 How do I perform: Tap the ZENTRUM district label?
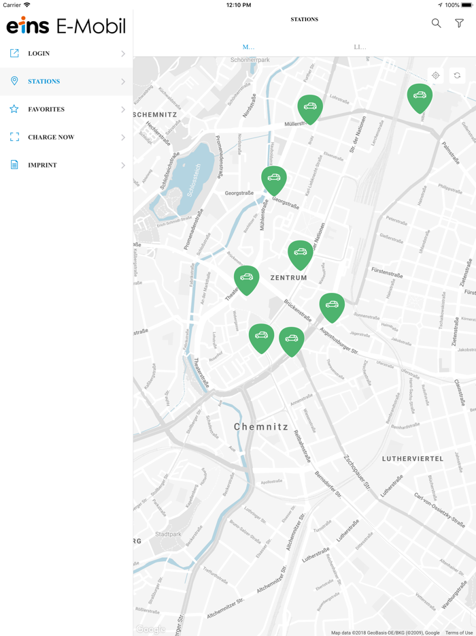tap(289, 278)
